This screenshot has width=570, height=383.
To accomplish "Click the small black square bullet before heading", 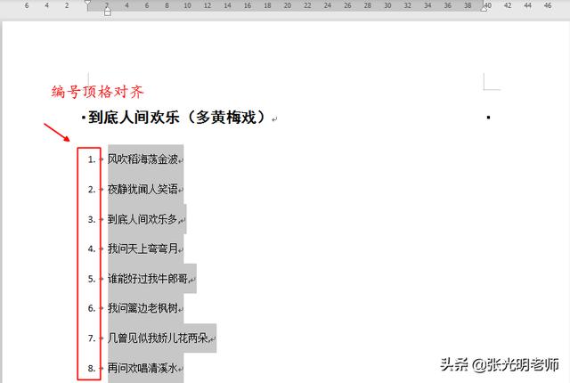I will click(83, 118).
